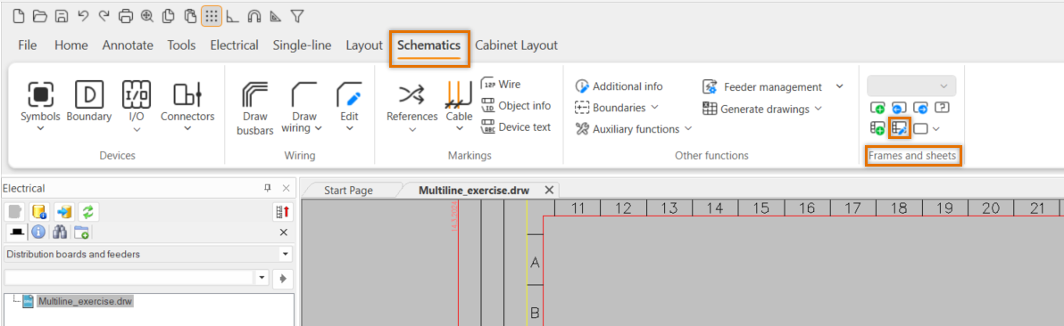Click the Draw busbars tool
This screenshot has height=326, width=1064.
tap(255, 109)
